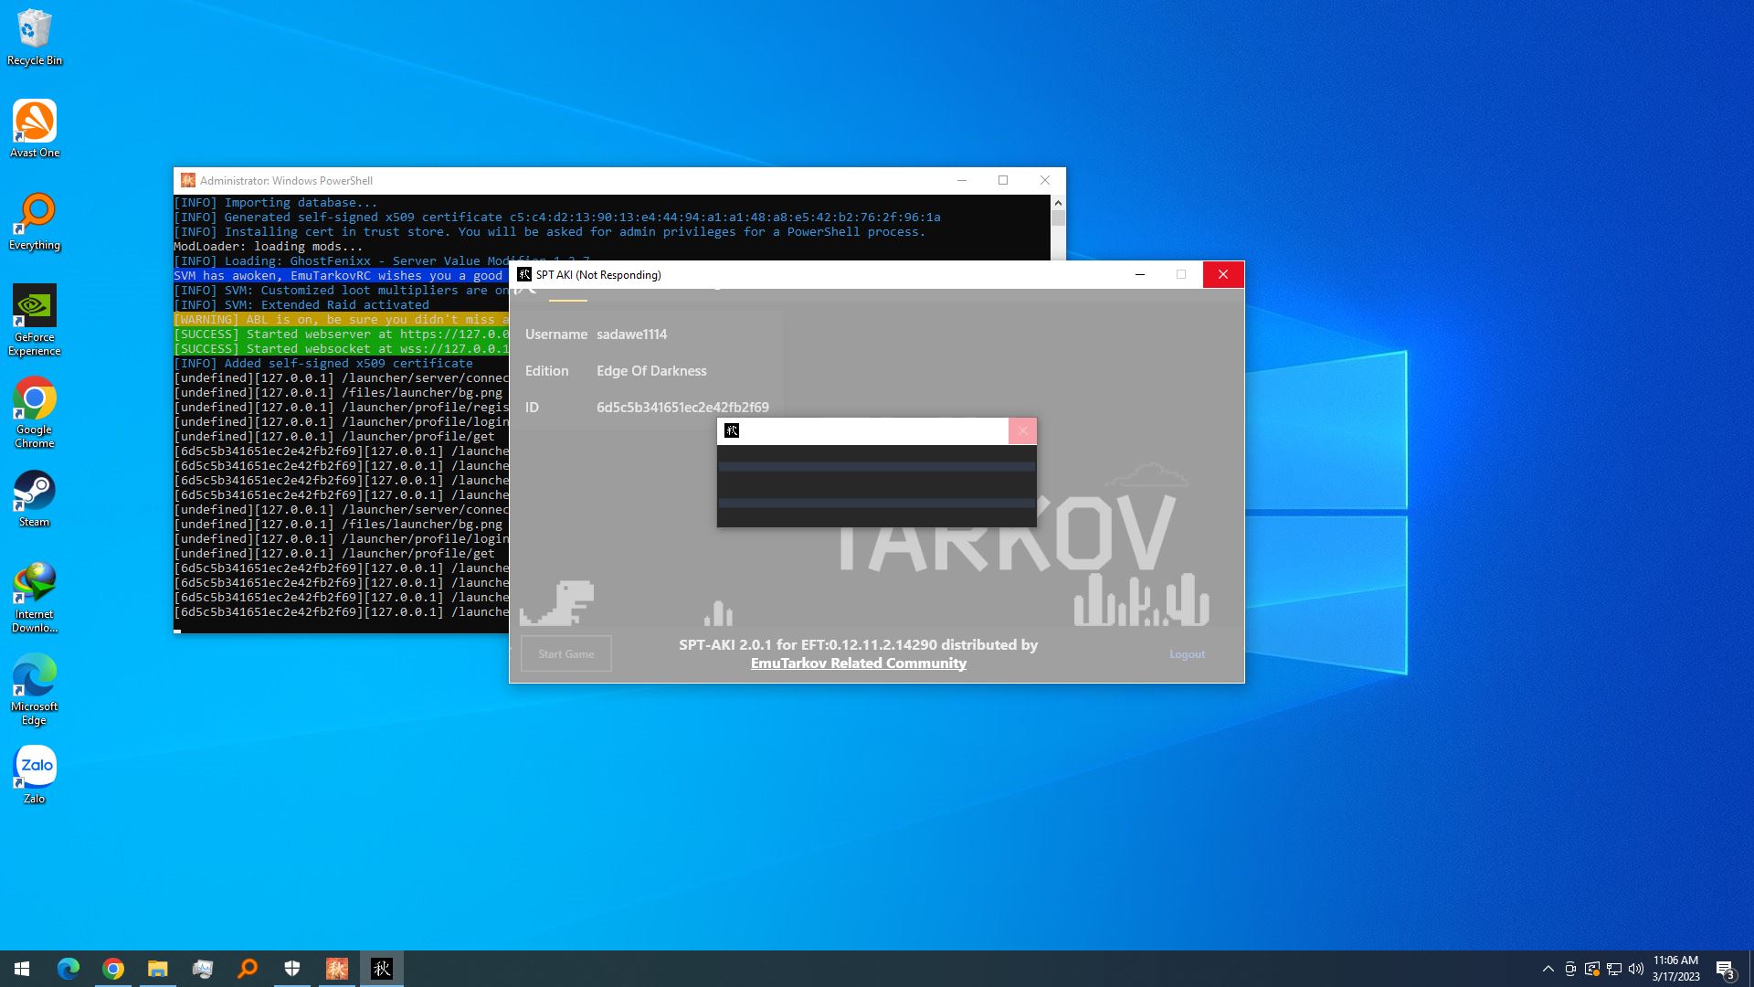Launch Steam from the desktop

(34, 498)
